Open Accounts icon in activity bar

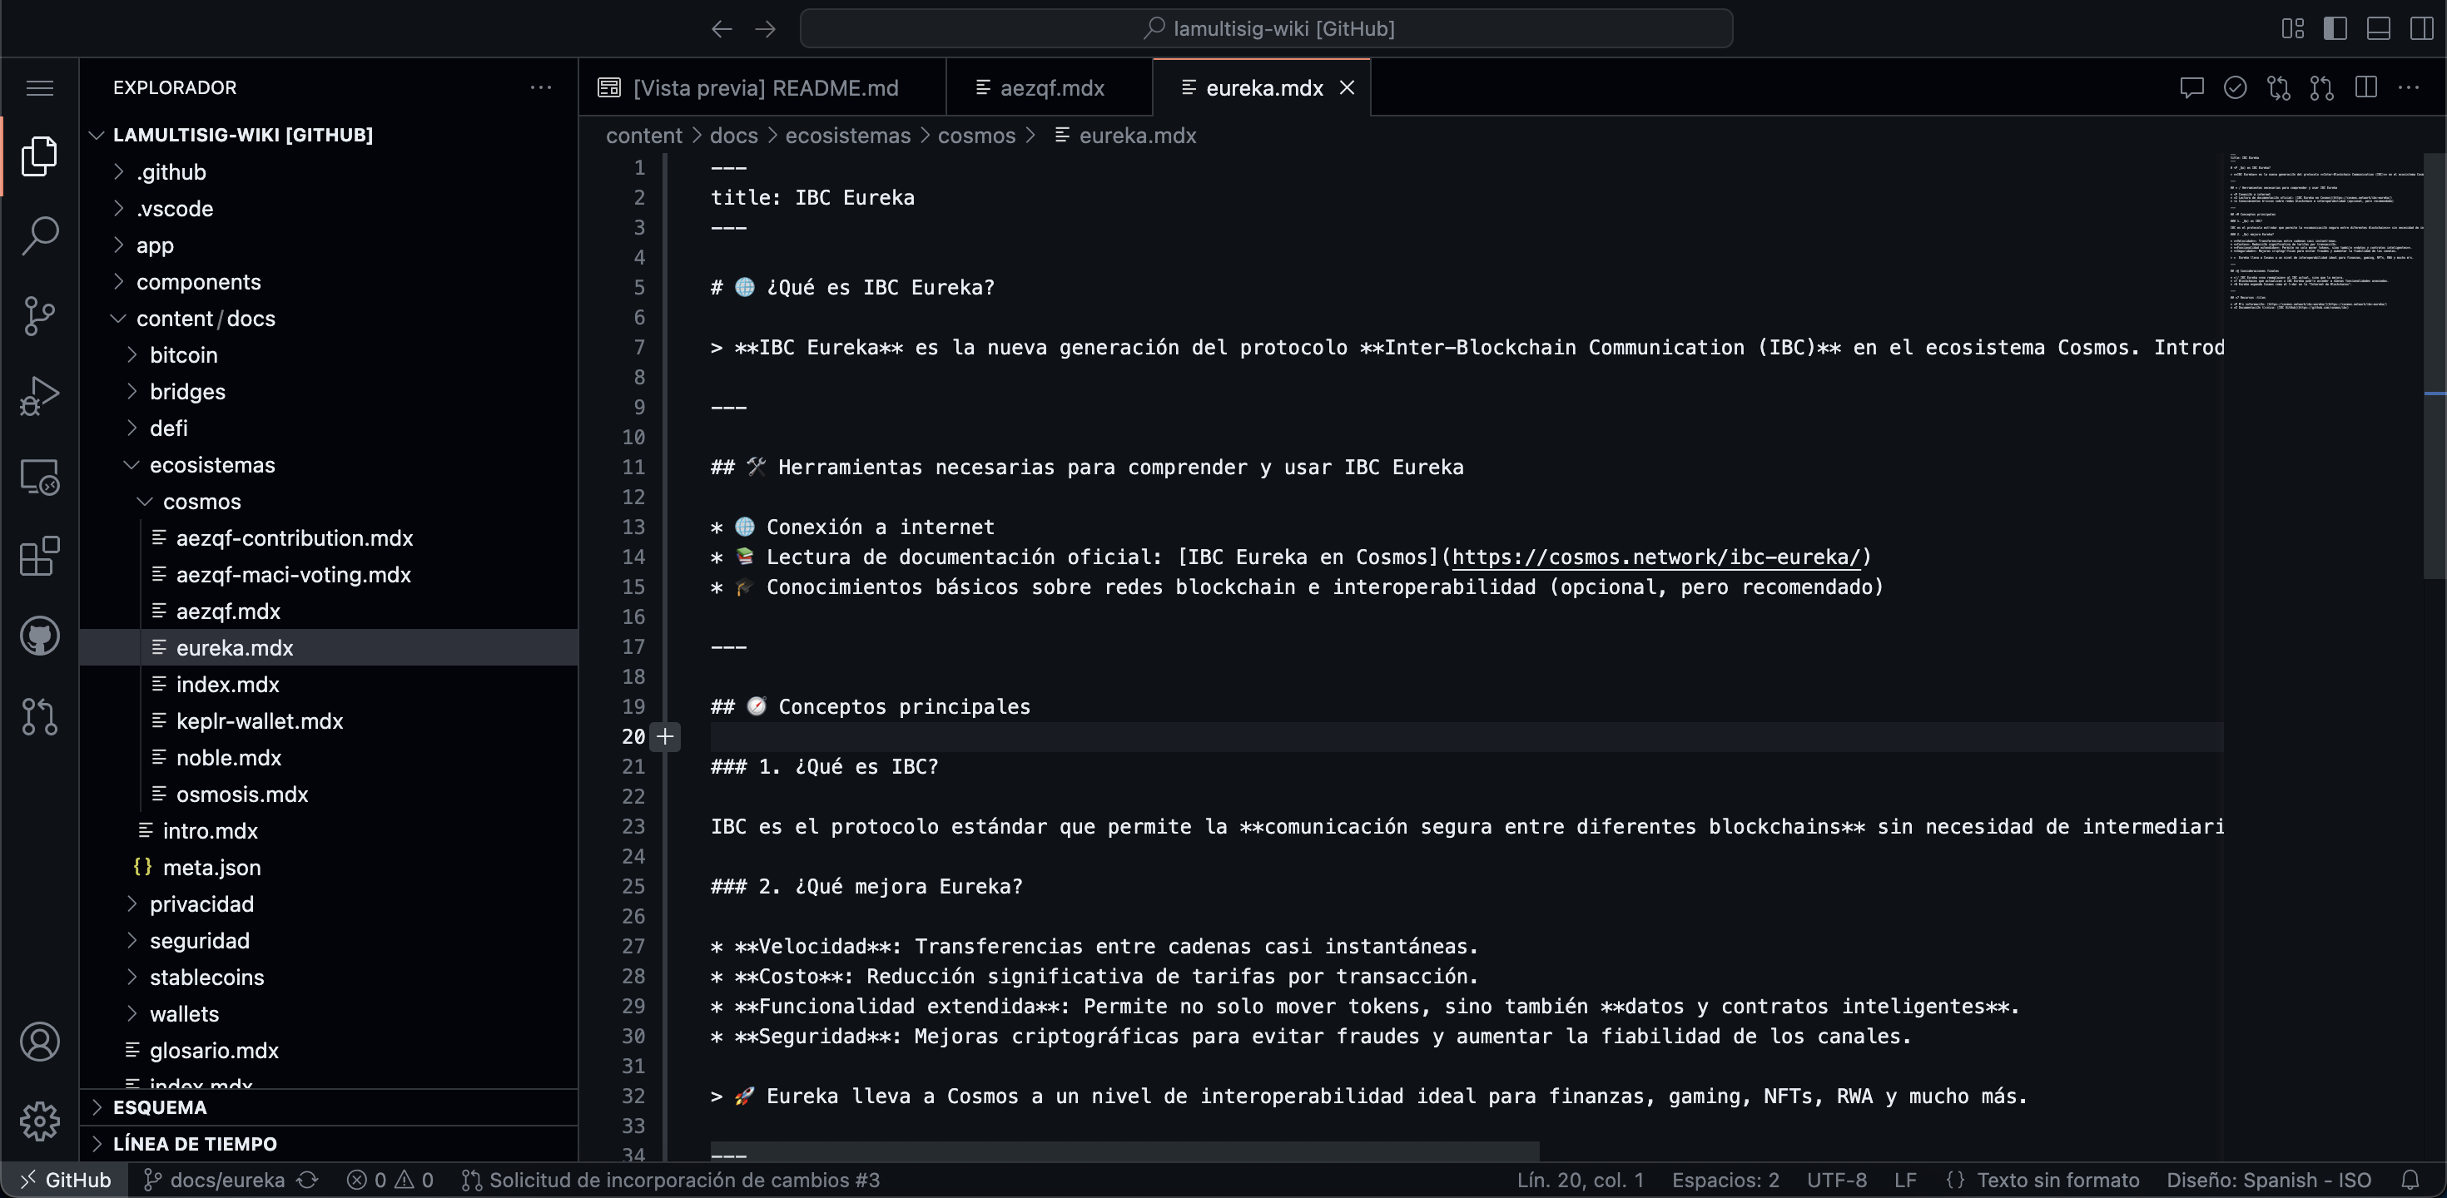point(39,1042)
